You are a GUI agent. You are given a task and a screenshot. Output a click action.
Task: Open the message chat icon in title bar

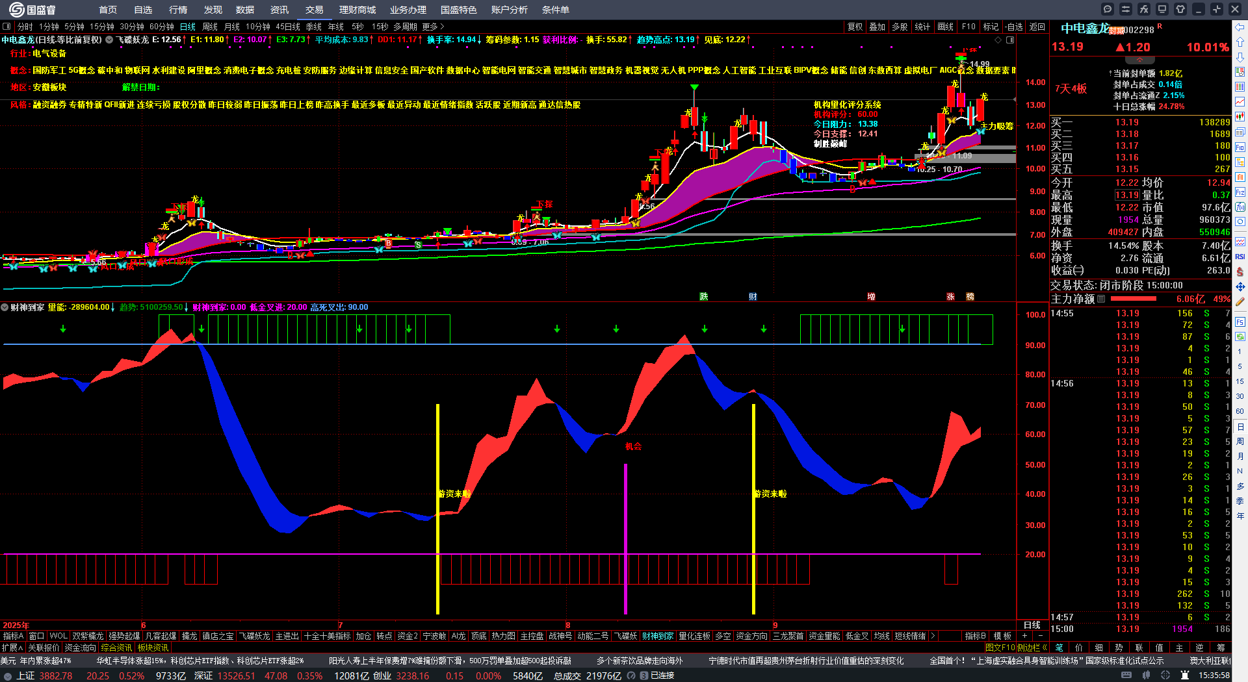pyautogui.click(x=1108, y=9)
